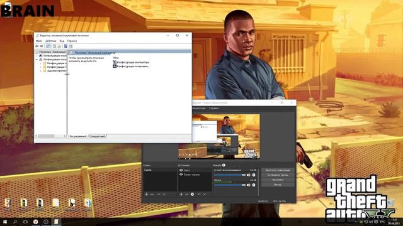Open Настройки button in OBS
The image size is (403, 226).
point(278,180)
